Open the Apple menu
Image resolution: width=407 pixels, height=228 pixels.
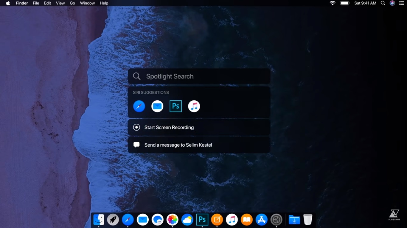click(8, 3)
